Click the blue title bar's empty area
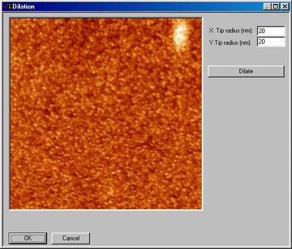 (x=149, y=6)
